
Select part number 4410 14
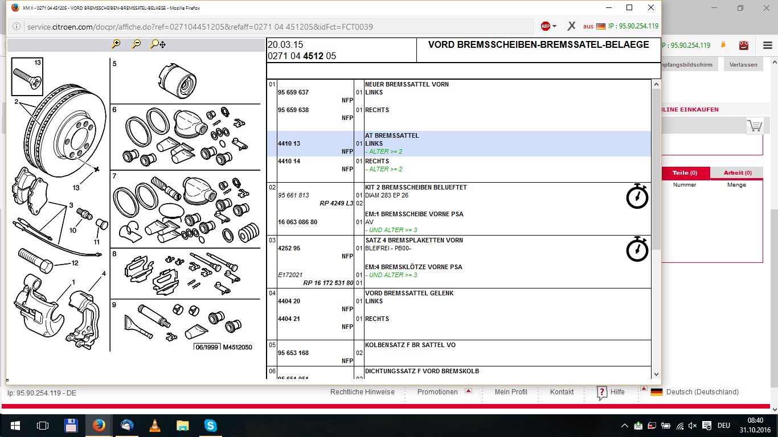coord(289,162)
